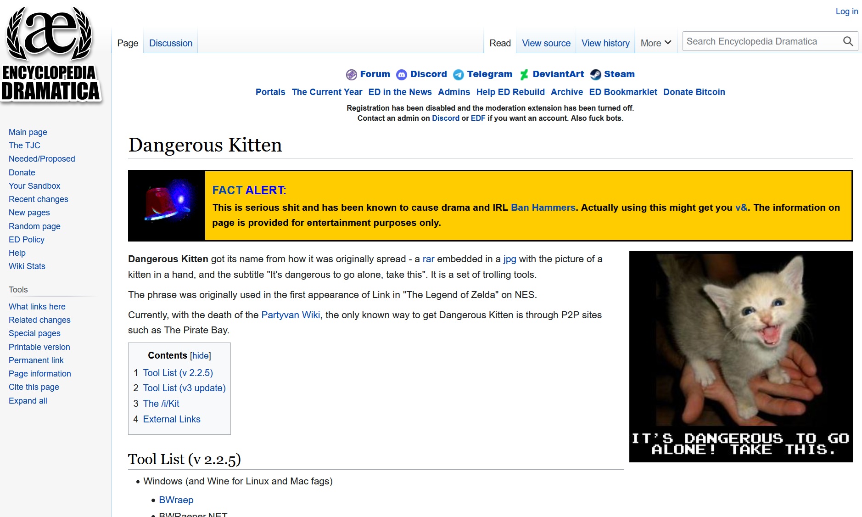Open the Steam link

(619, 74)
